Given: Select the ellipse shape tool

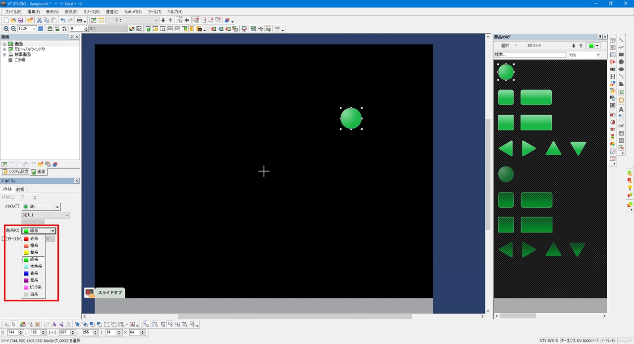Looking at the screenshot, I should click(x=621, y=69).
